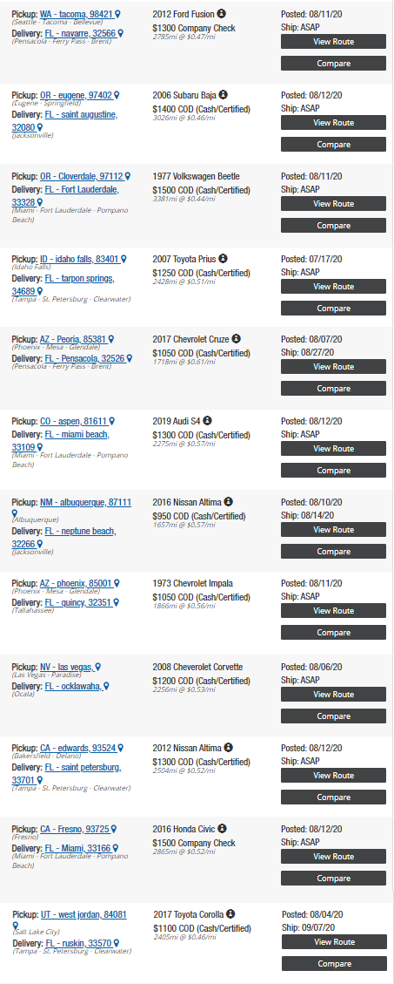This screenshot has height=984, width=394.
Task: Click map pin next to Peoria, 85381
Action: [x=110, y=339]
